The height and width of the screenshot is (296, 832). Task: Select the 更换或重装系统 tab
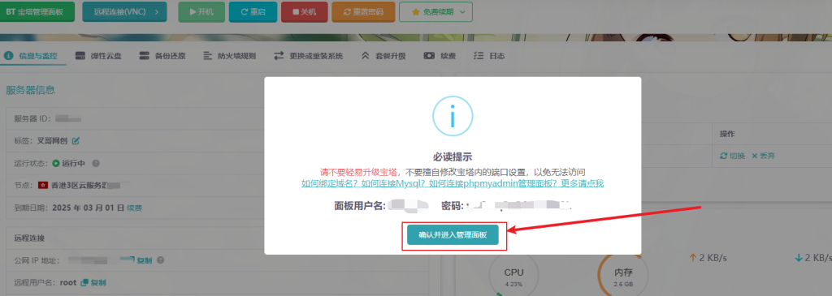[308, 56]
